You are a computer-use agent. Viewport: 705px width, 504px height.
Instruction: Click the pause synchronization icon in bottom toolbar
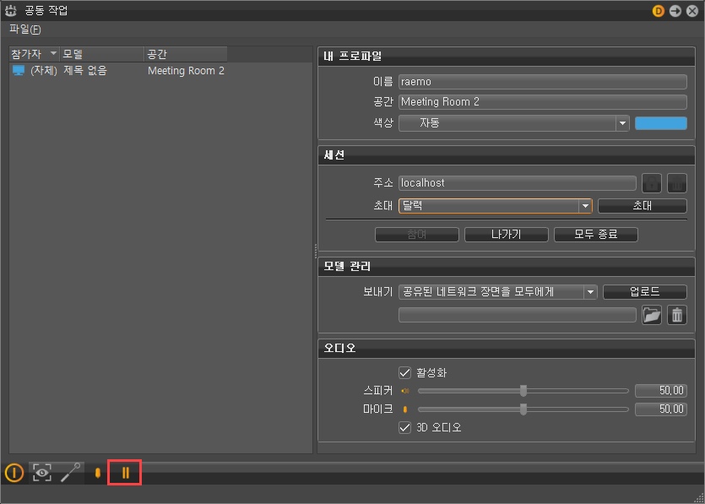click(125, 473)
